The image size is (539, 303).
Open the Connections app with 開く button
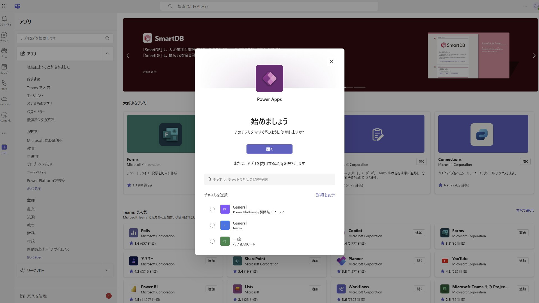coord(525,162)
